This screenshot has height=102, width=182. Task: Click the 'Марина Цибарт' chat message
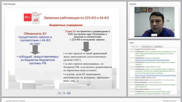143,78
